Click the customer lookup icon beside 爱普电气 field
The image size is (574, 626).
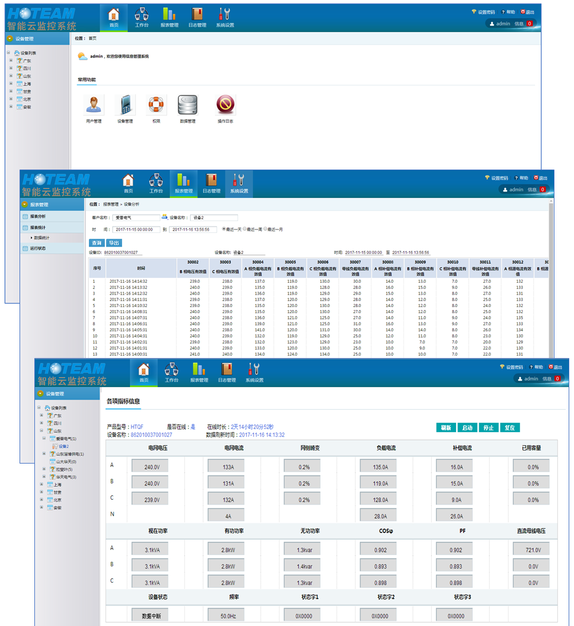(165, 218)
